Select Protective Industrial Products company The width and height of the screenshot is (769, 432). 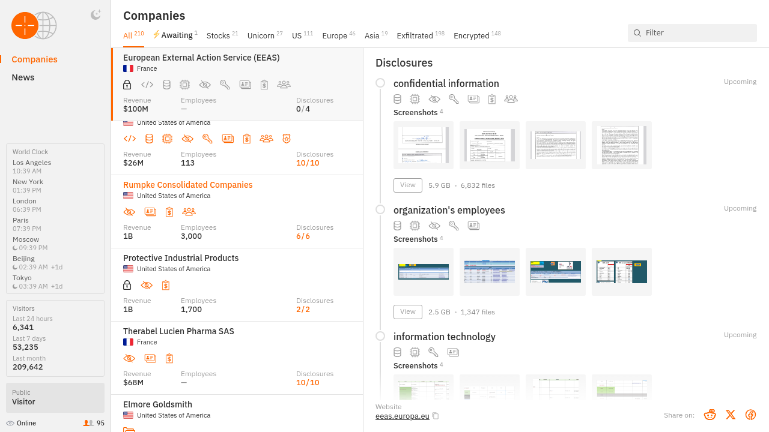(181, 258)
